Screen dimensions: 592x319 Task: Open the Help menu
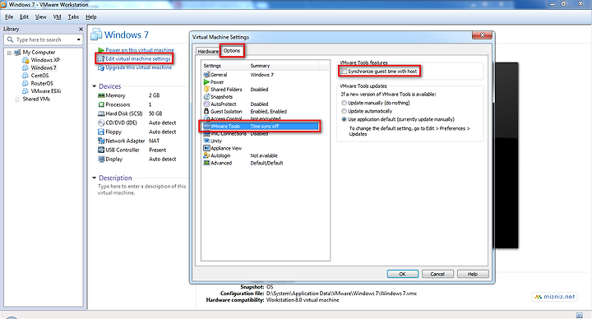[91, 17]
